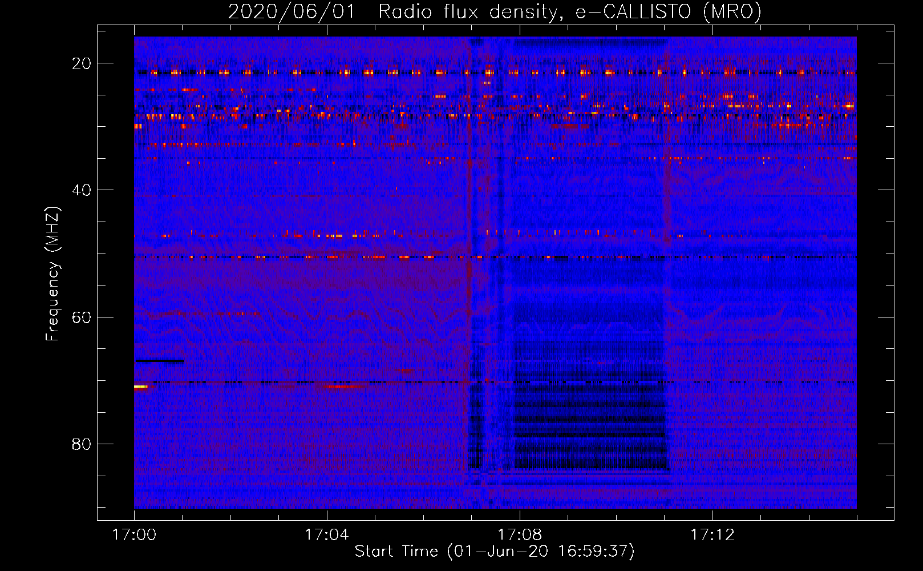
Task: Click the '20' frequency tick label
Action: coord(82,63)
